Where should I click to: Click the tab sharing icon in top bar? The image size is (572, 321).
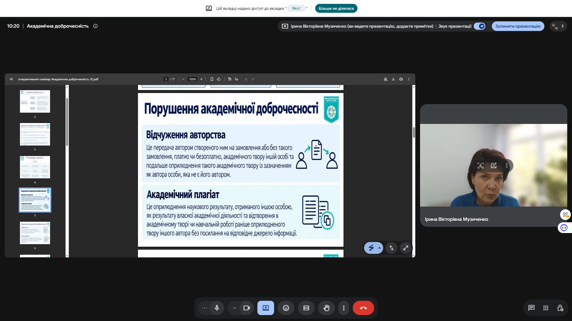[209, 8]
